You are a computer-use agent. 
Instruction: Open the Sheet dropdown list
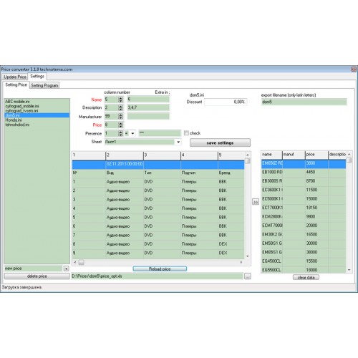(178, 142)
